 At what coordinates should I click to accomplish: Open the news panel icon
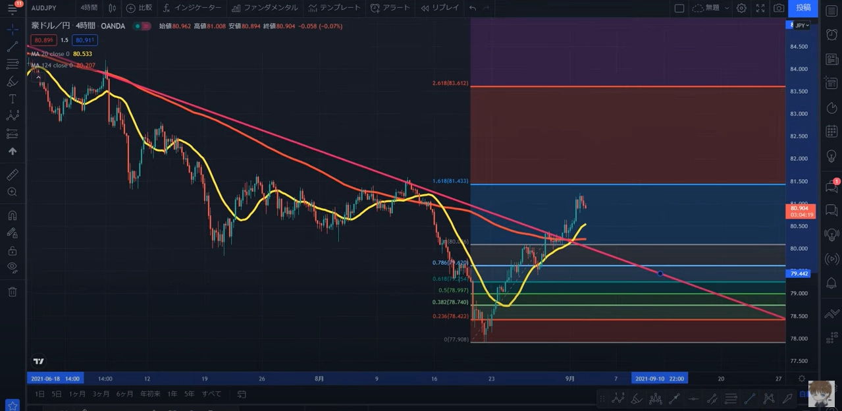[x=831, y=59]
